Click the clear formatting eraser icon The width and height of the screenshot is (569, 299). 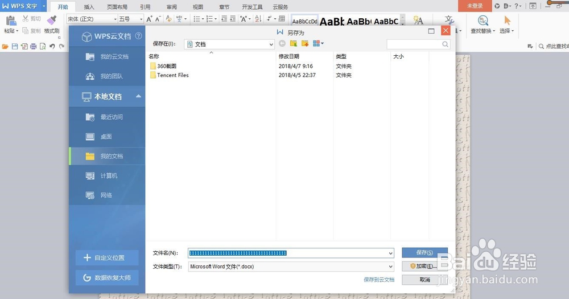click(x=168, y=19)
